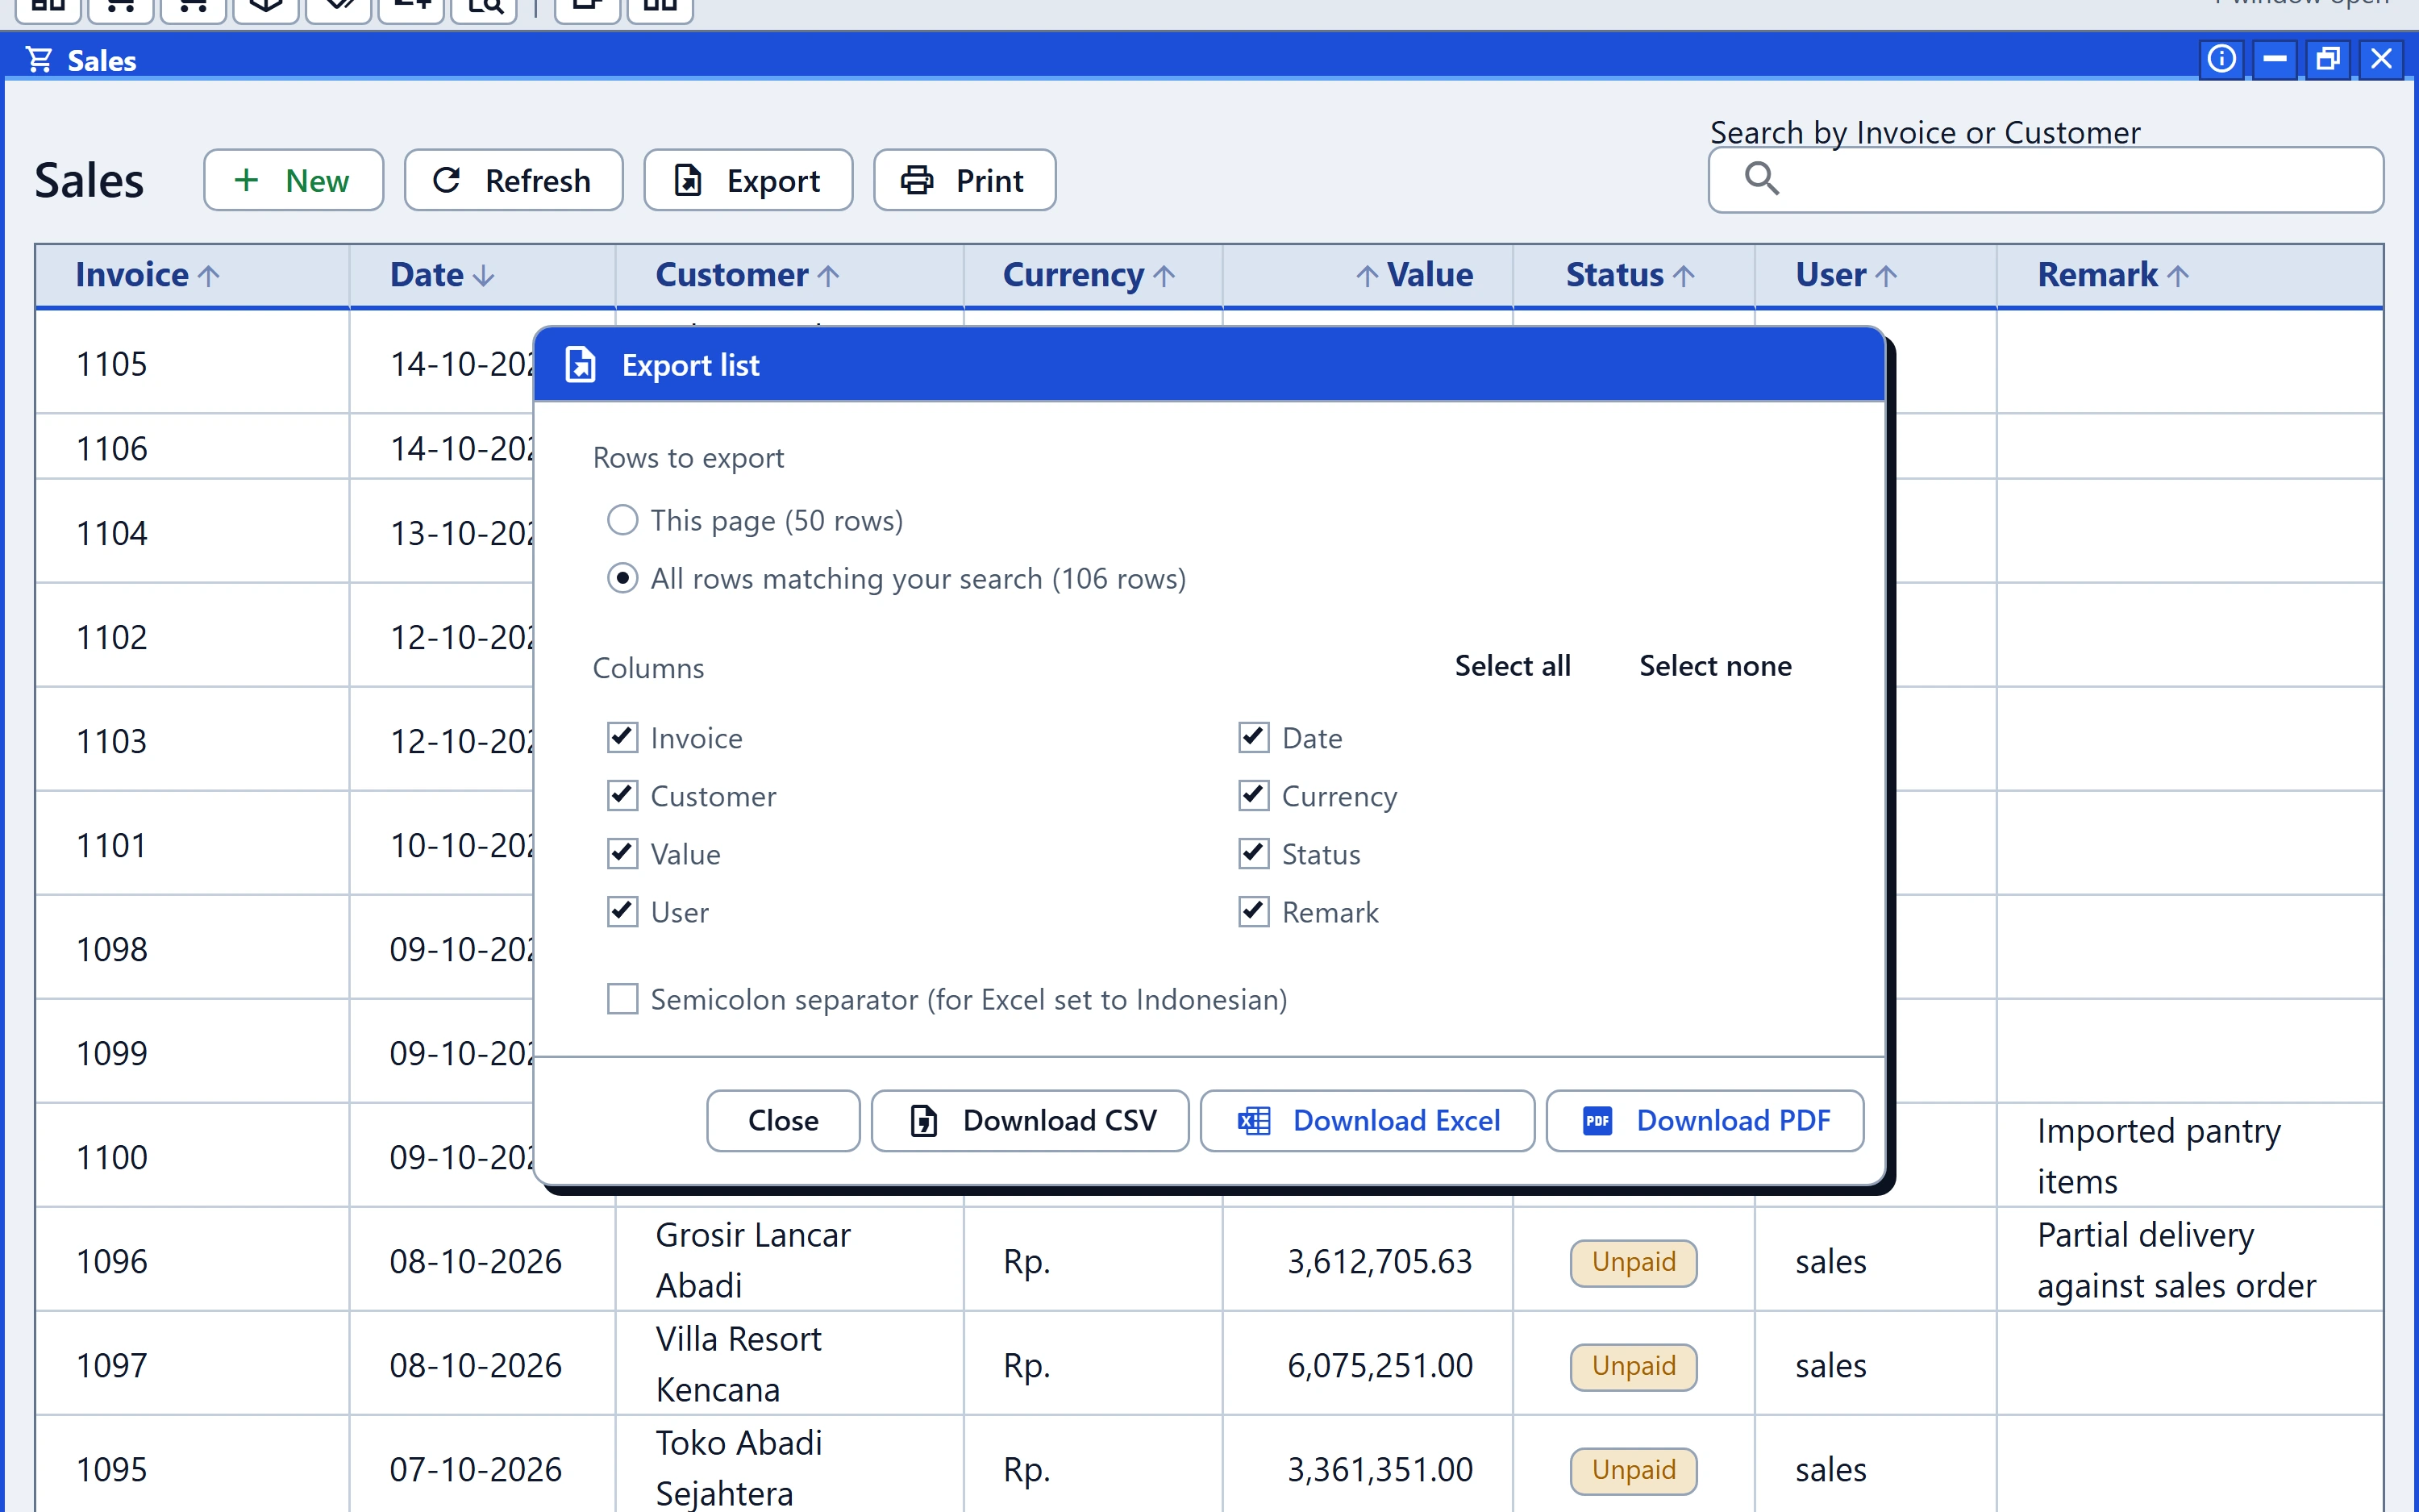Sort by the Status column arrow
Screen dimensions: 2419x1512
pos(1684,276)
